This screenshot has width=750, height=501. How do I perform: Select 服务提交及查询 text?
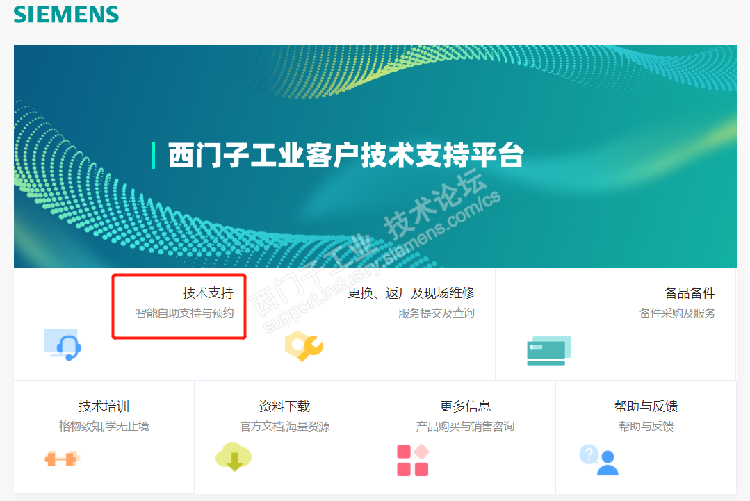(x=437, y=313)
